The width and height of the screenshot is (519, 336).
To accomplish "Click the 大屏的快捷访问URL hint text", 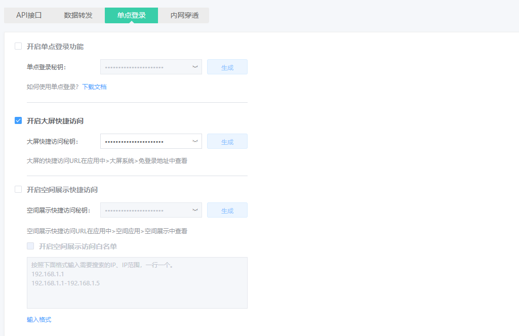I will 107,161.
